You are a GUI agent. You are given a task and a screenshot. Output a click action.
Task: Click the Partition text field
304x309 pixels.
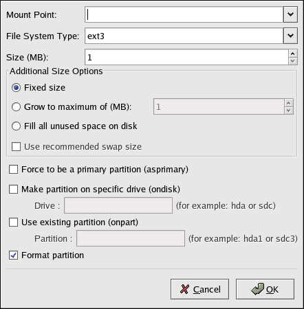pos(131,238)
